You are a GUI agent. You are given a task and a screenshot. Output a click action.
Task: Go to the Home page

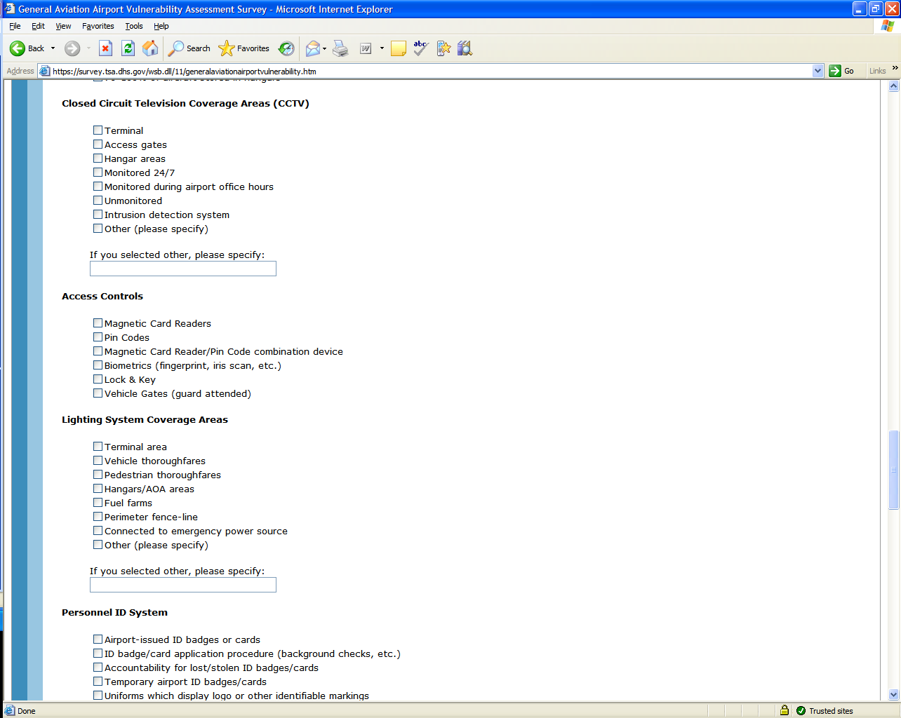point(150,48)
